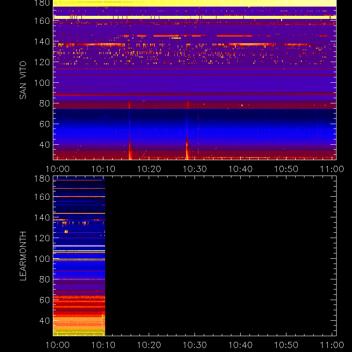
Task: Click the radio burst near 10:15 in San Vito
Action: tap(130, 150)
